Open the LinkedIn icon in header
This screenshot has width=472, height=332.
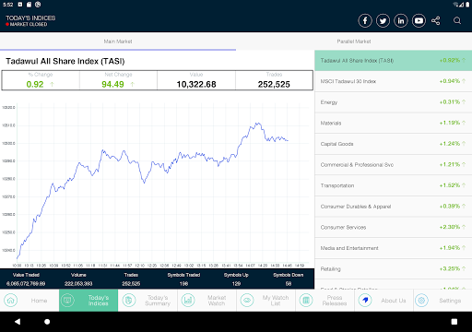401,21
